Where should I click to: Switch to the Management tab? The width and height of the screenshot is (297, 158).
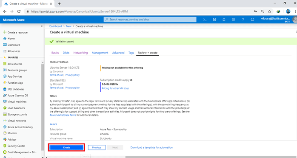100,53
